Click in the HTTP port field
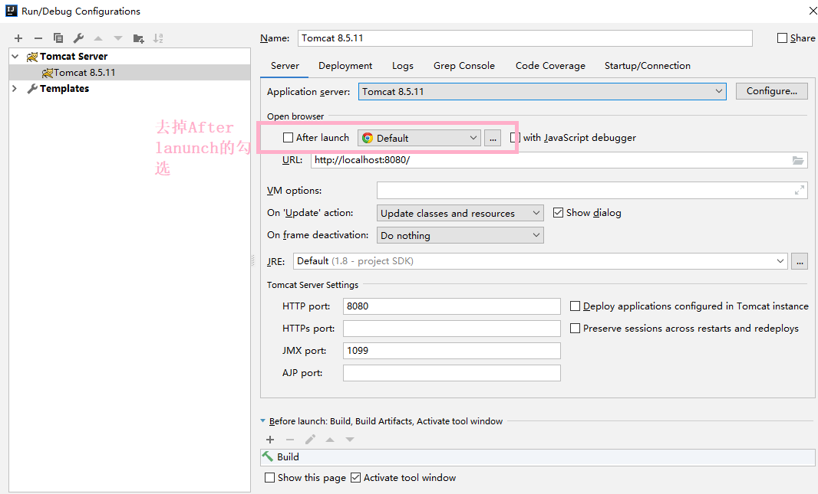The image size is (818, 494). pyautogui.click(x=452, y=306)
